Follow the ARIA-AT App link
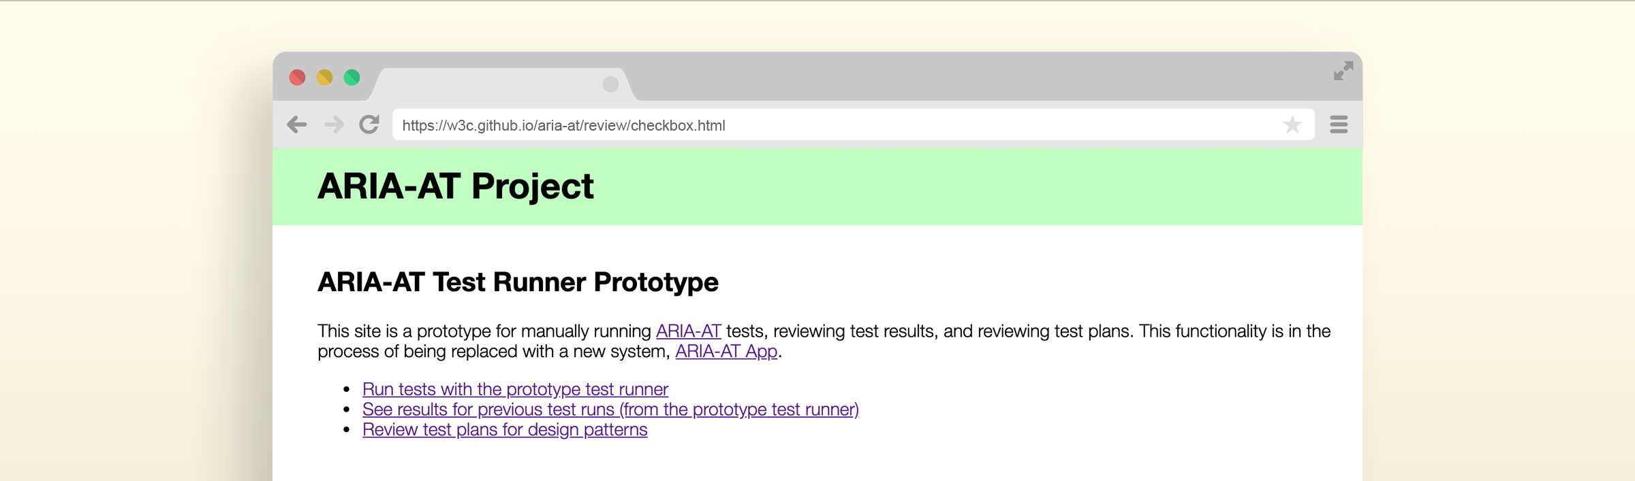The image size is (1635, 481). [726, 352]
